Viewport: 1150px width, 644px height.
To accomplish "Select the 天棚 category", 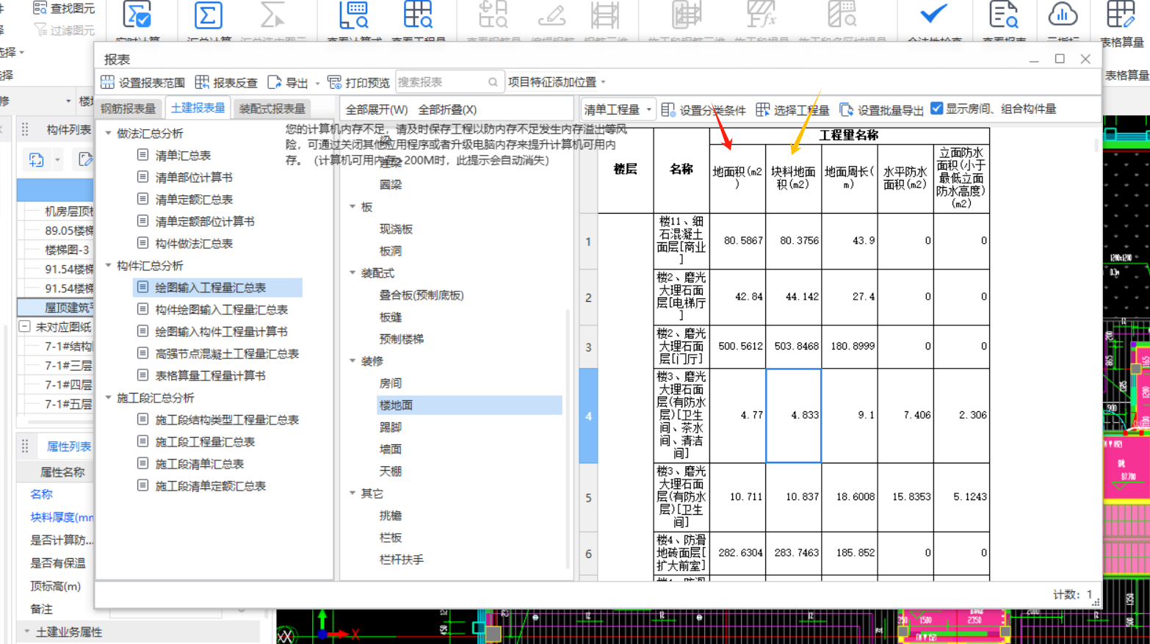I will (x=390, y=471).
